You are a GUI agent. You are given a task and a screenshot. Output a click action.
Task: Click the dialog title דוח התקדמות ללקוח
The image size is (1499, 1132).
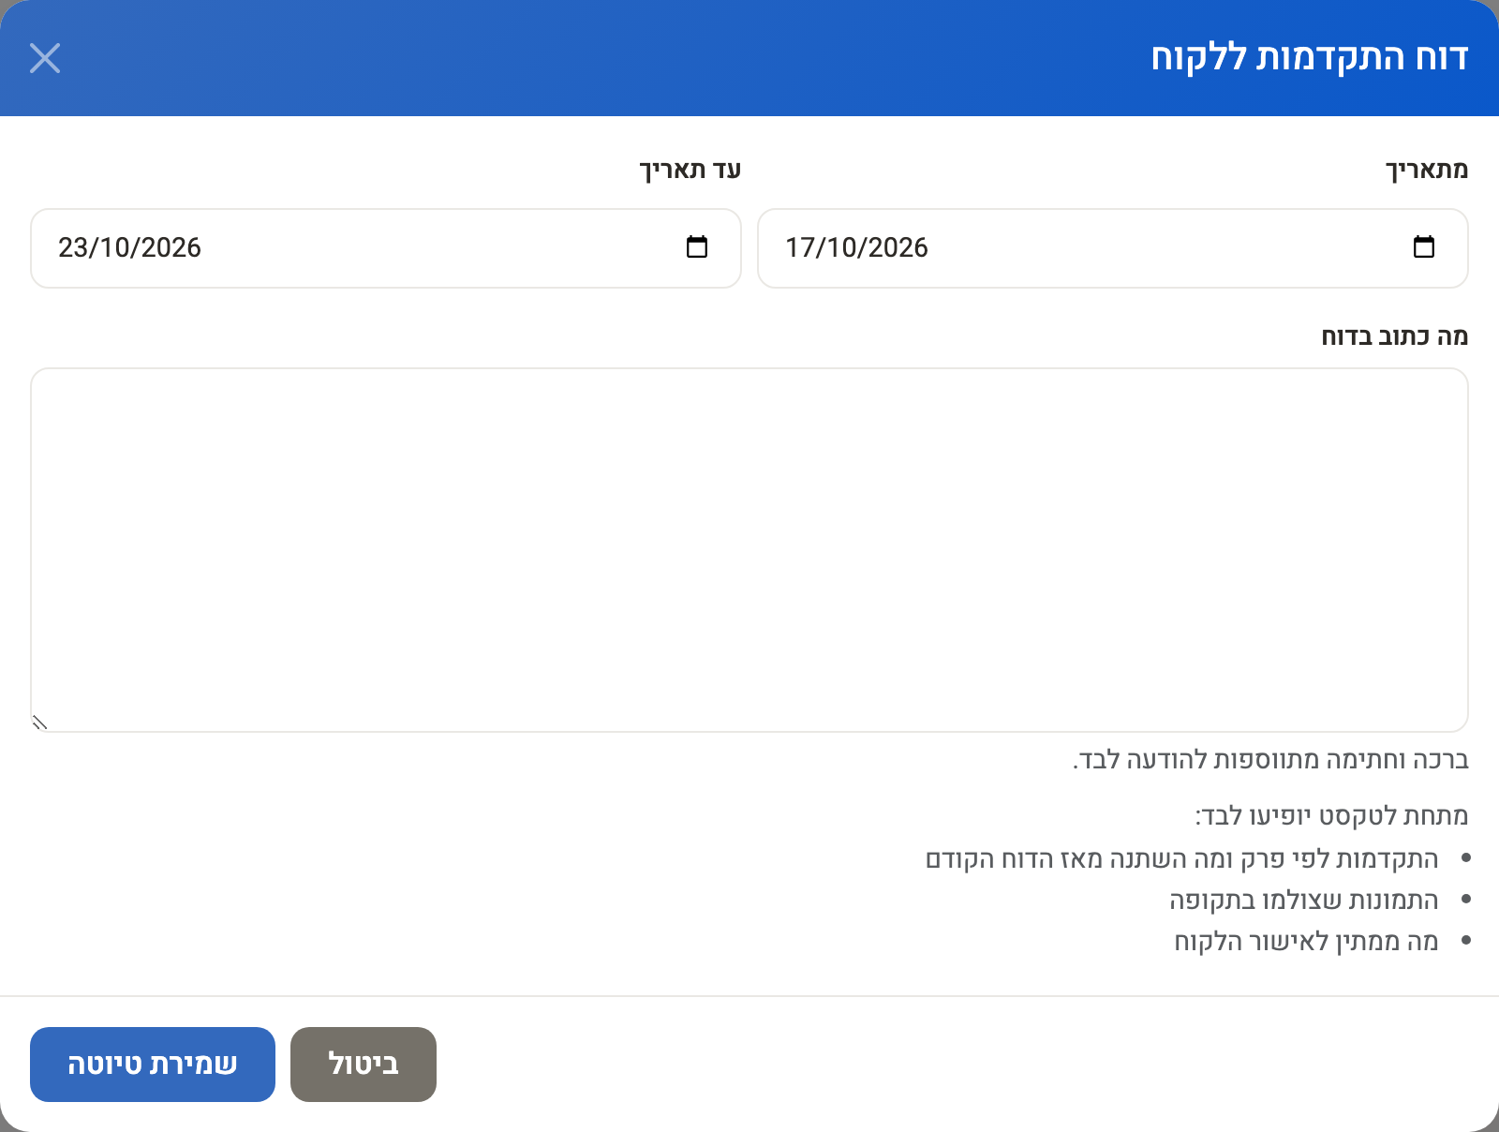pyautogui.click(x=1310, y=58)
